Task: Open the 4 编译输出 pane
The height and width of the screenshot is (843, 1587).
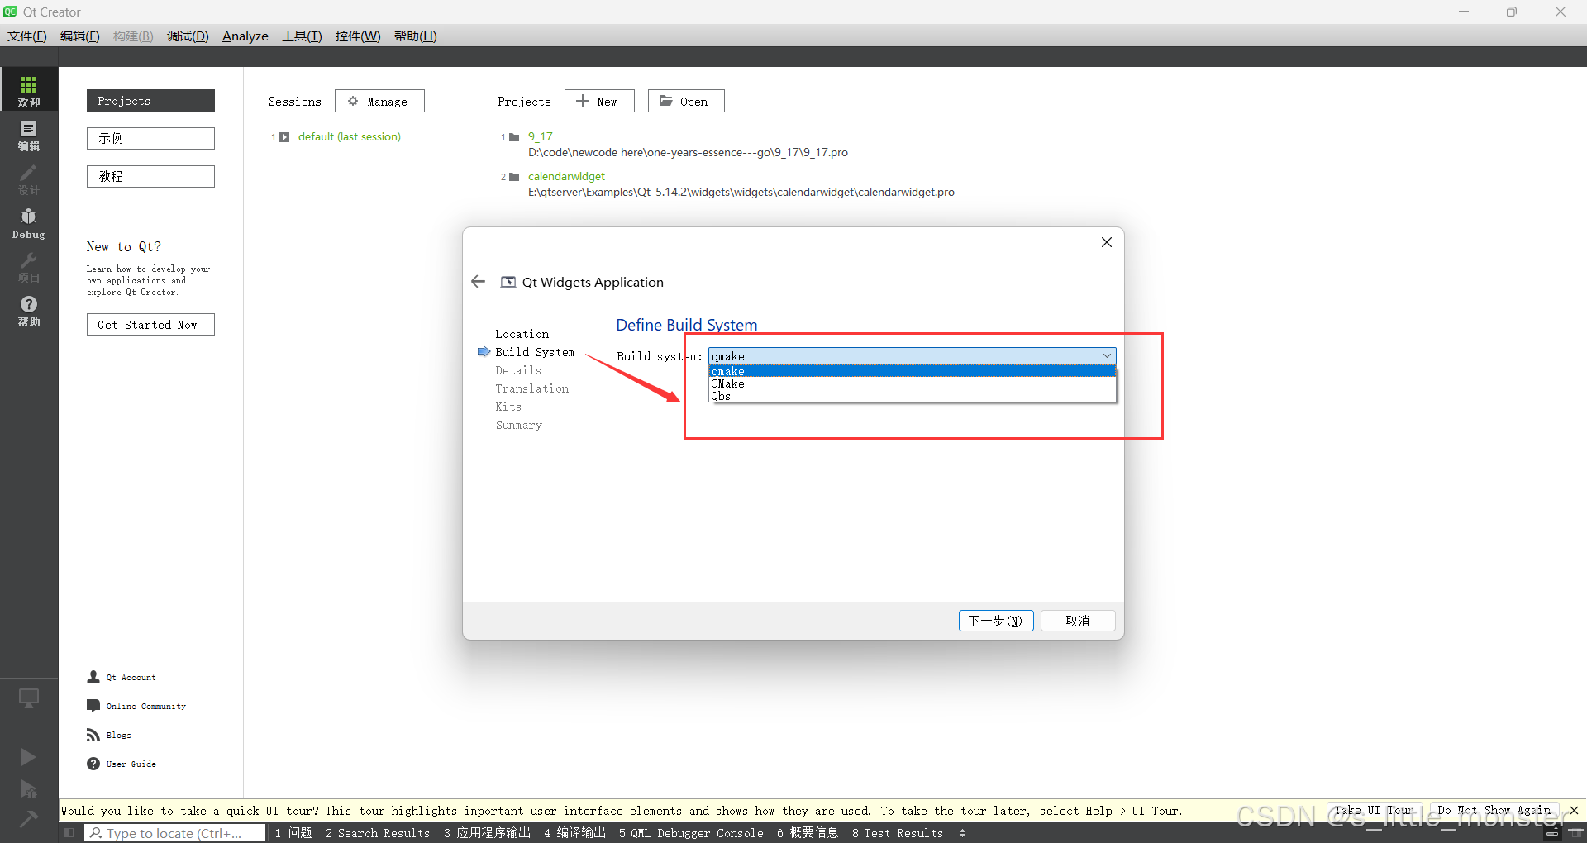Action: (x=575, y=833)
